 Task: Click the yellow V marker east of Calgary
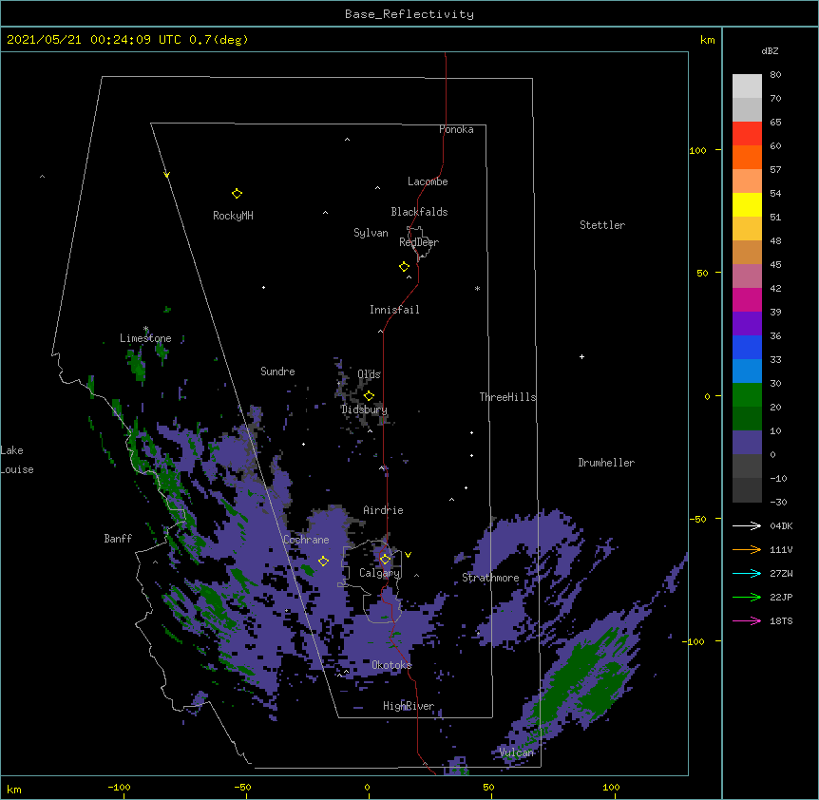[408, 555]
